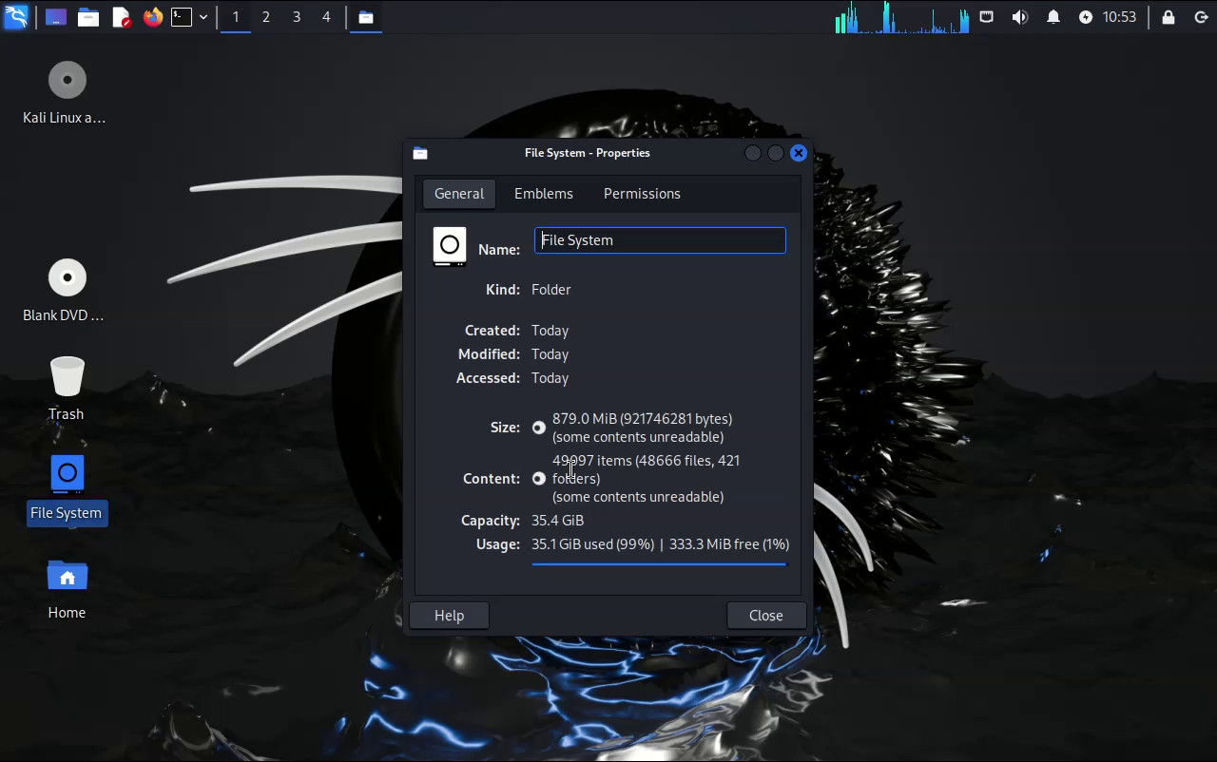Open the terminal emulator launcher
1217x762 pixels.
tap(182, 17)
